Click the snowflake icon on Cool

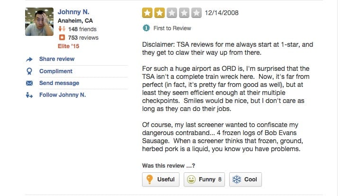tap(237, 179)
